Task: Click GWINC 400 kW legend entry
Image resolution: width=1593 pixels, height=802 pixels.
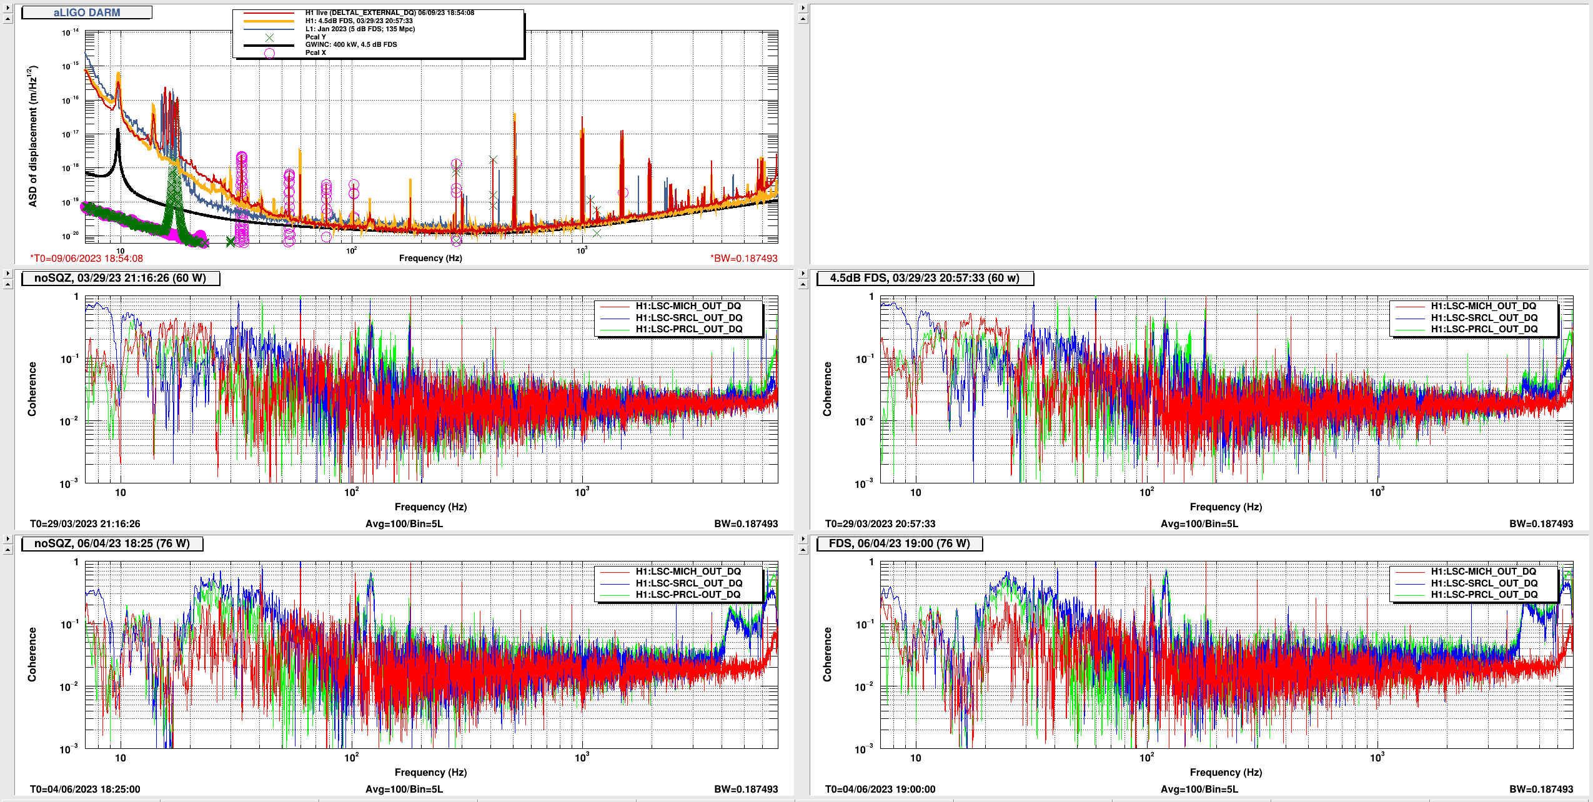Action: [x=350, y=44]
